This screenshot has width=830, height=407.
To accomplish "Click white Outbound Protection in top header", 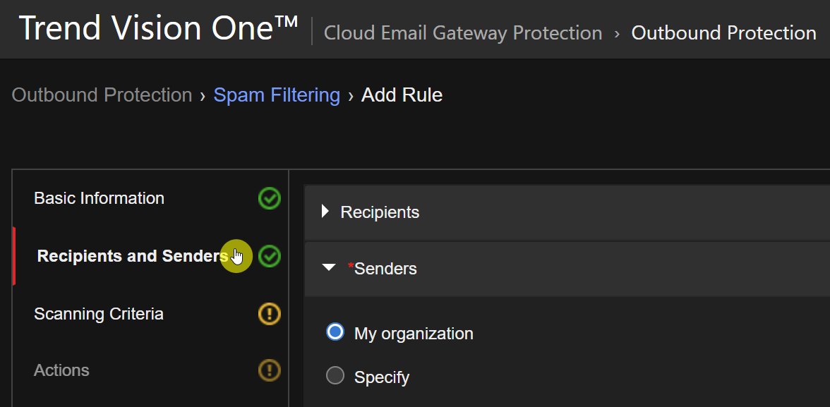I will tap(723, 33).
